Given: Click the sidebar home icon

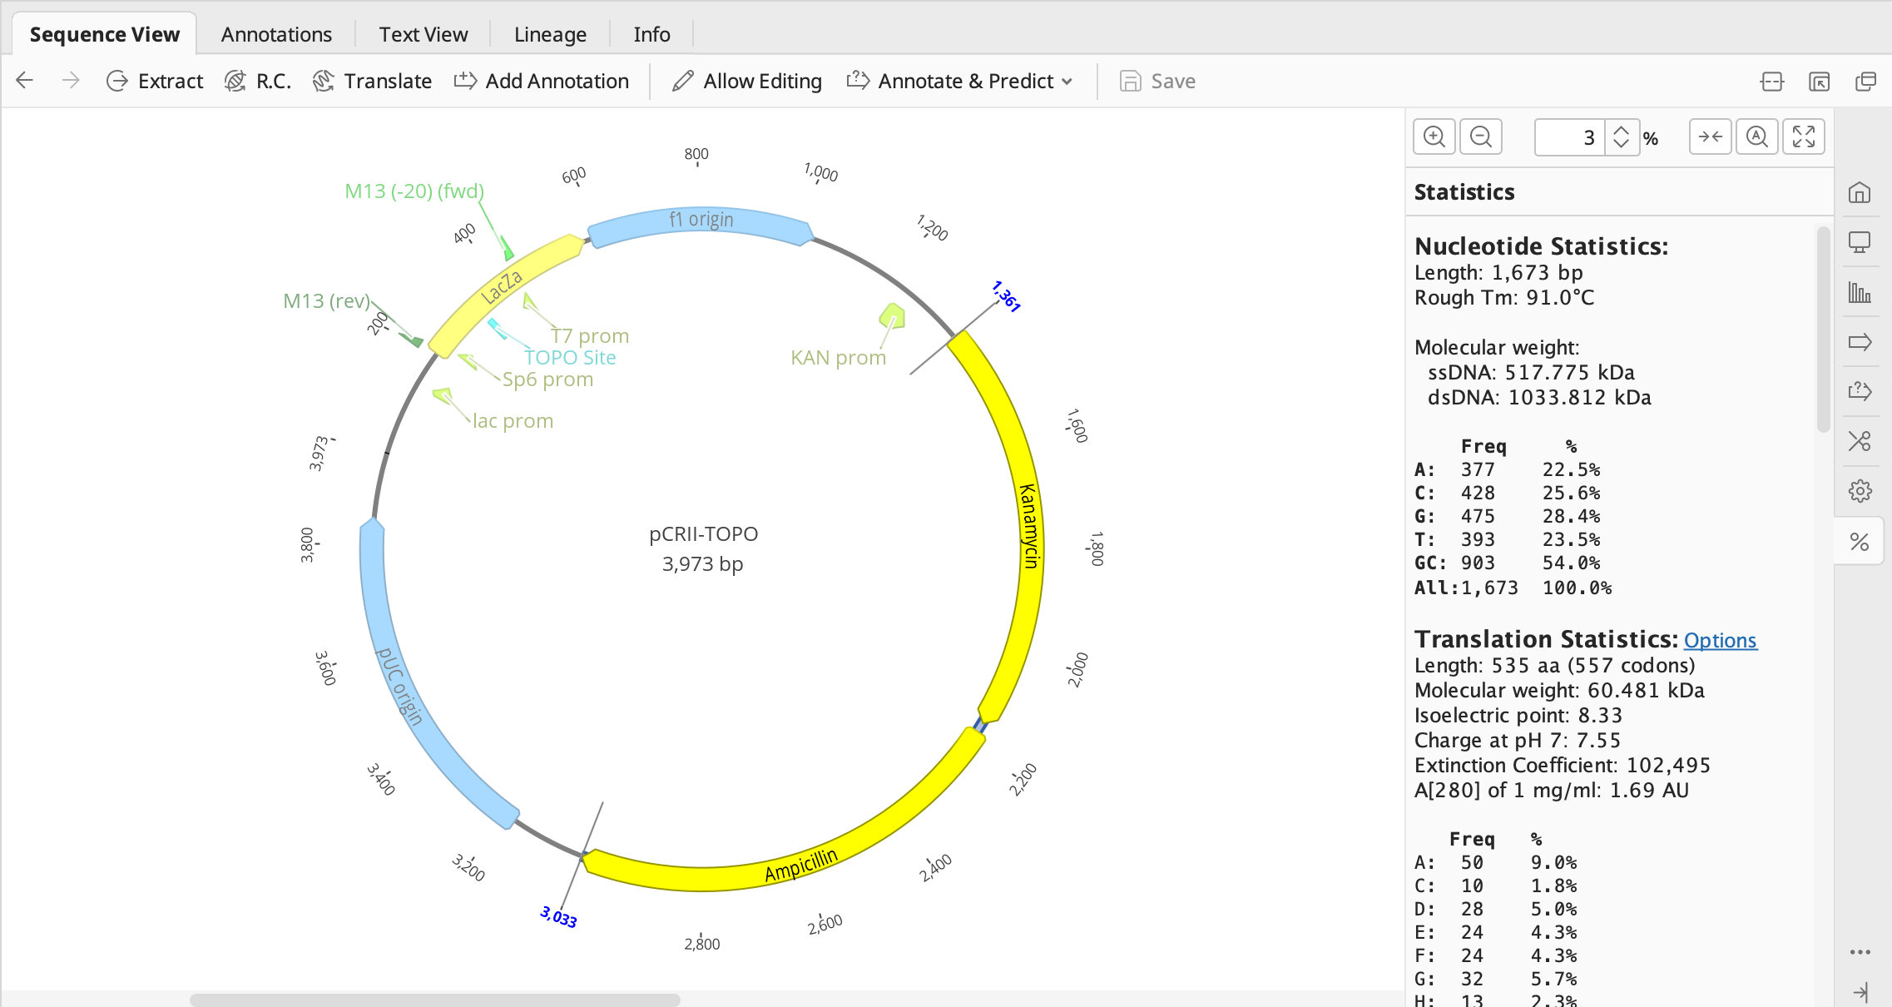Looking at the screenshot, I should [1860, 193].
